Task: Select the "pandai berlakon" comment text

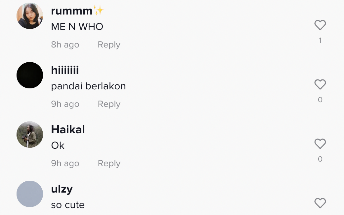Action: [x=88, y=86]
